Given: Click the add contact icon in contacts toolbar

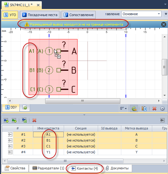Looking at the screenshot, I should 6,120.
